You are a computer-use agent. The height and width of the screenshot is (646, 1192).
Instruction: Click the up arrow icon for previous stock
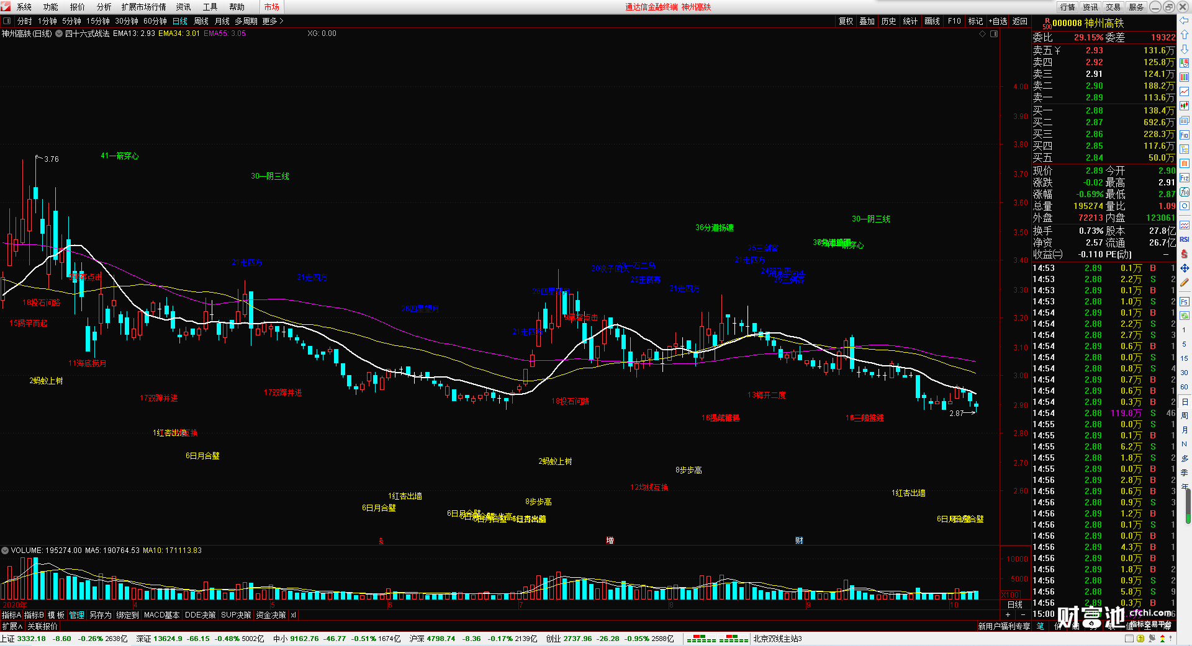pyautogui.click(x=1184, y=35)
